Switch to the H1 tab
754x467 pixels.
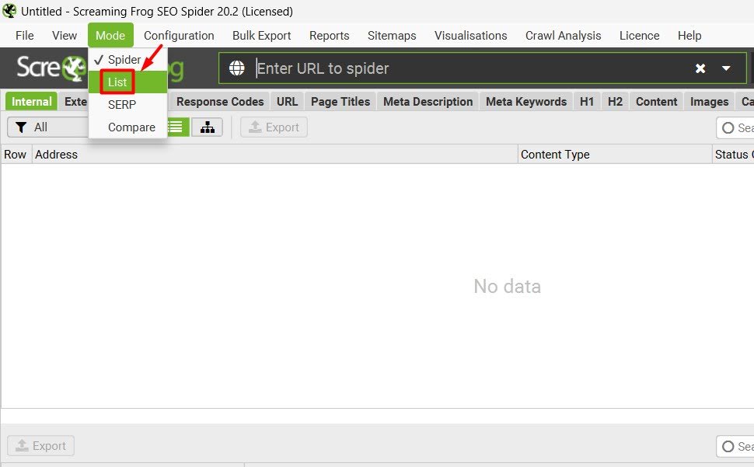[587, 101]
